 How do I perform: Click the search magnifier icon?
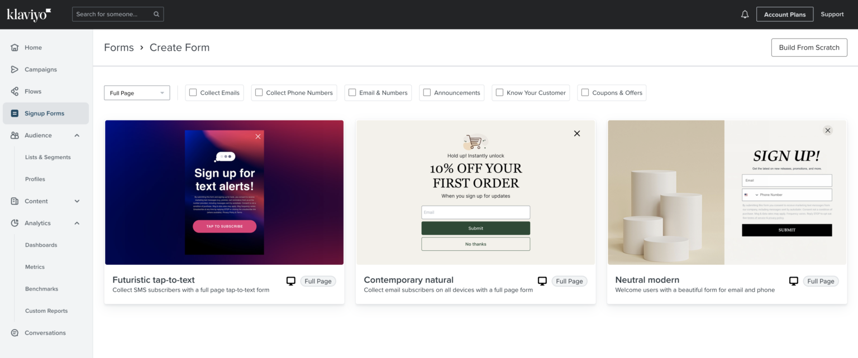pyautogui.click(x=156, y=14)
